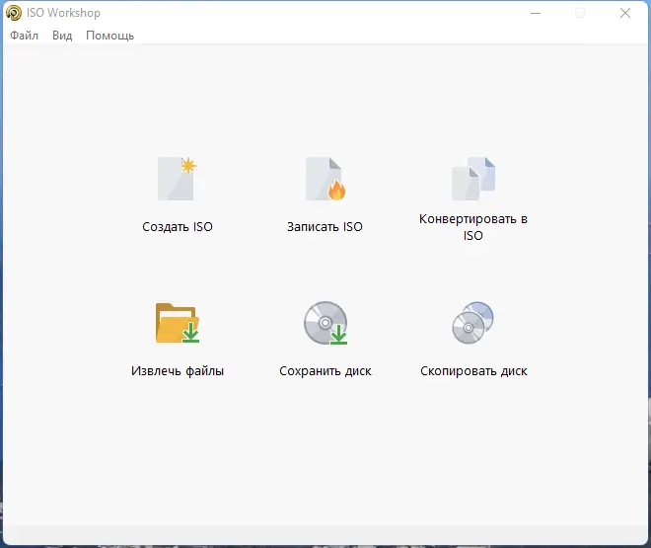Click the Скопировать диск two-disc icon
The image size is (651, 548).
(x=472, y=323)
